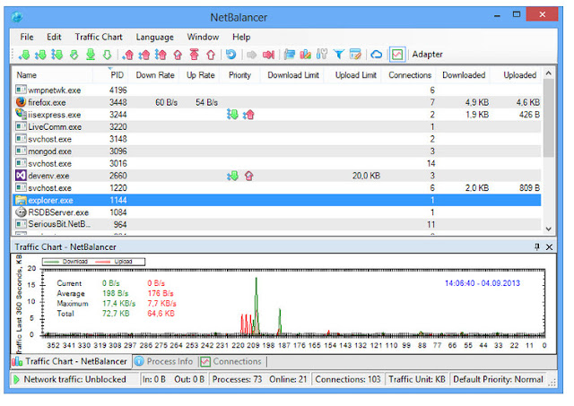
Task: Select the LiveComm.exe process row
Action: tap(277, 127)
